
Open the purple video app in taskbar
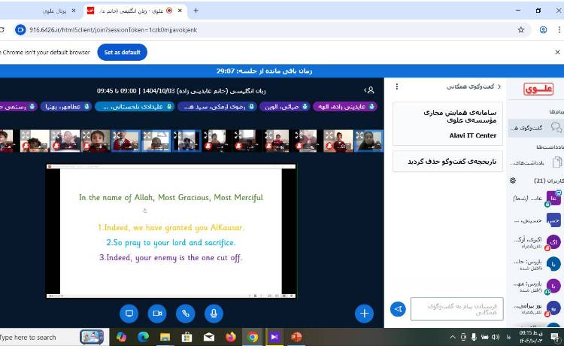pyautogui.click(x=274, y=337)
